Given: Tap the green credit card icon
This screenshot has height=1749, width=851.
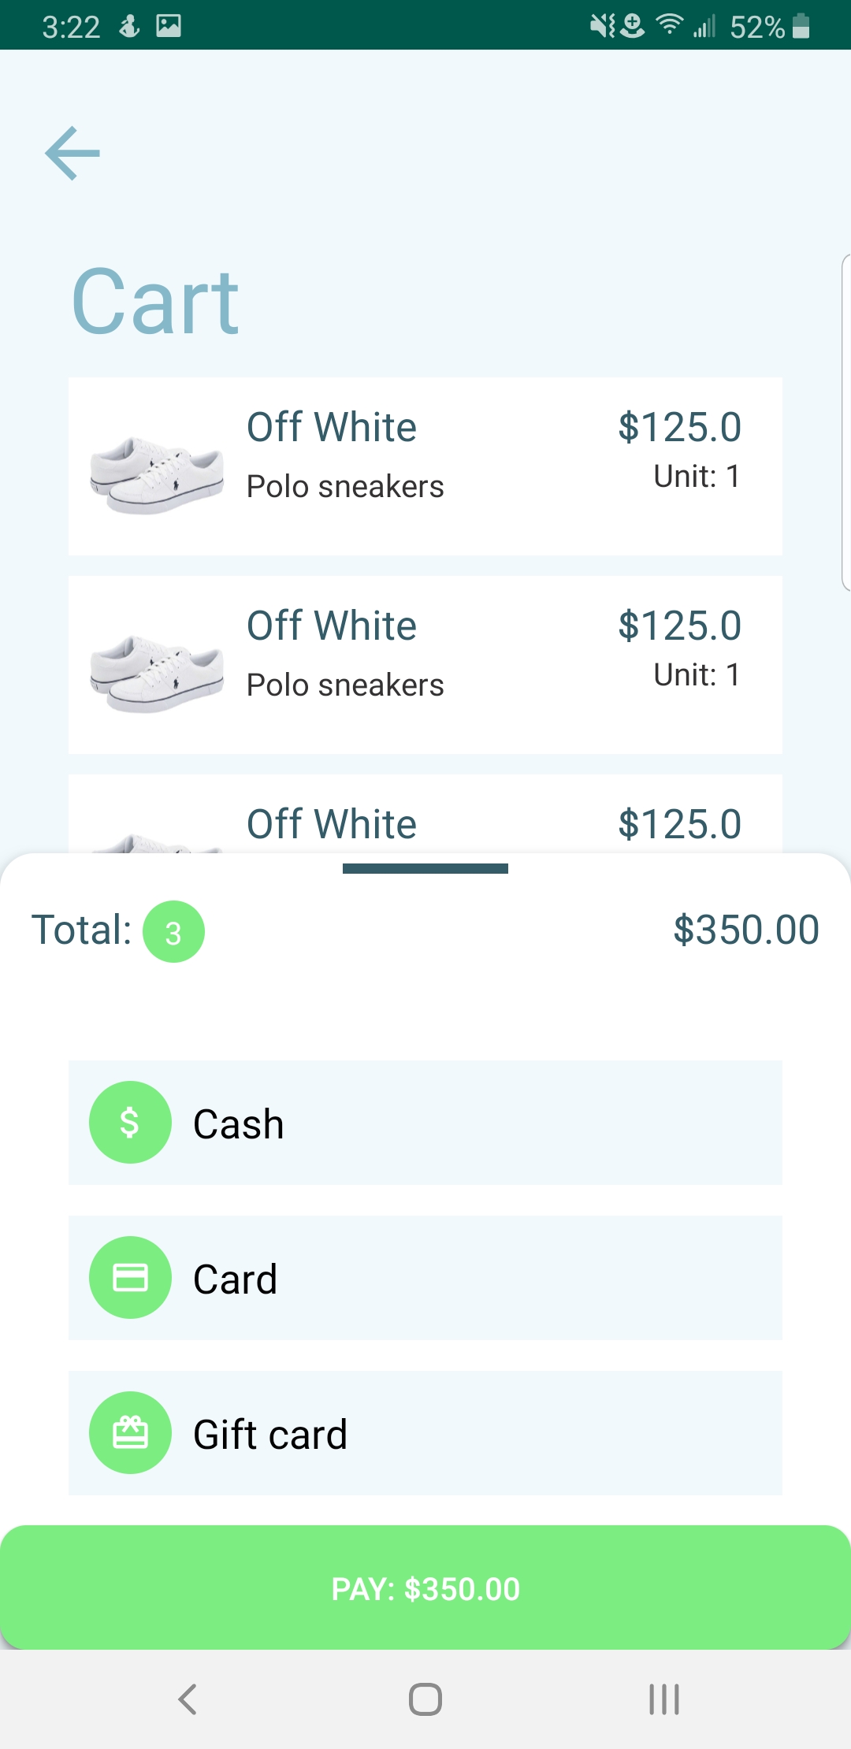Looking at the screenshot, I should tap(130, 1277).
